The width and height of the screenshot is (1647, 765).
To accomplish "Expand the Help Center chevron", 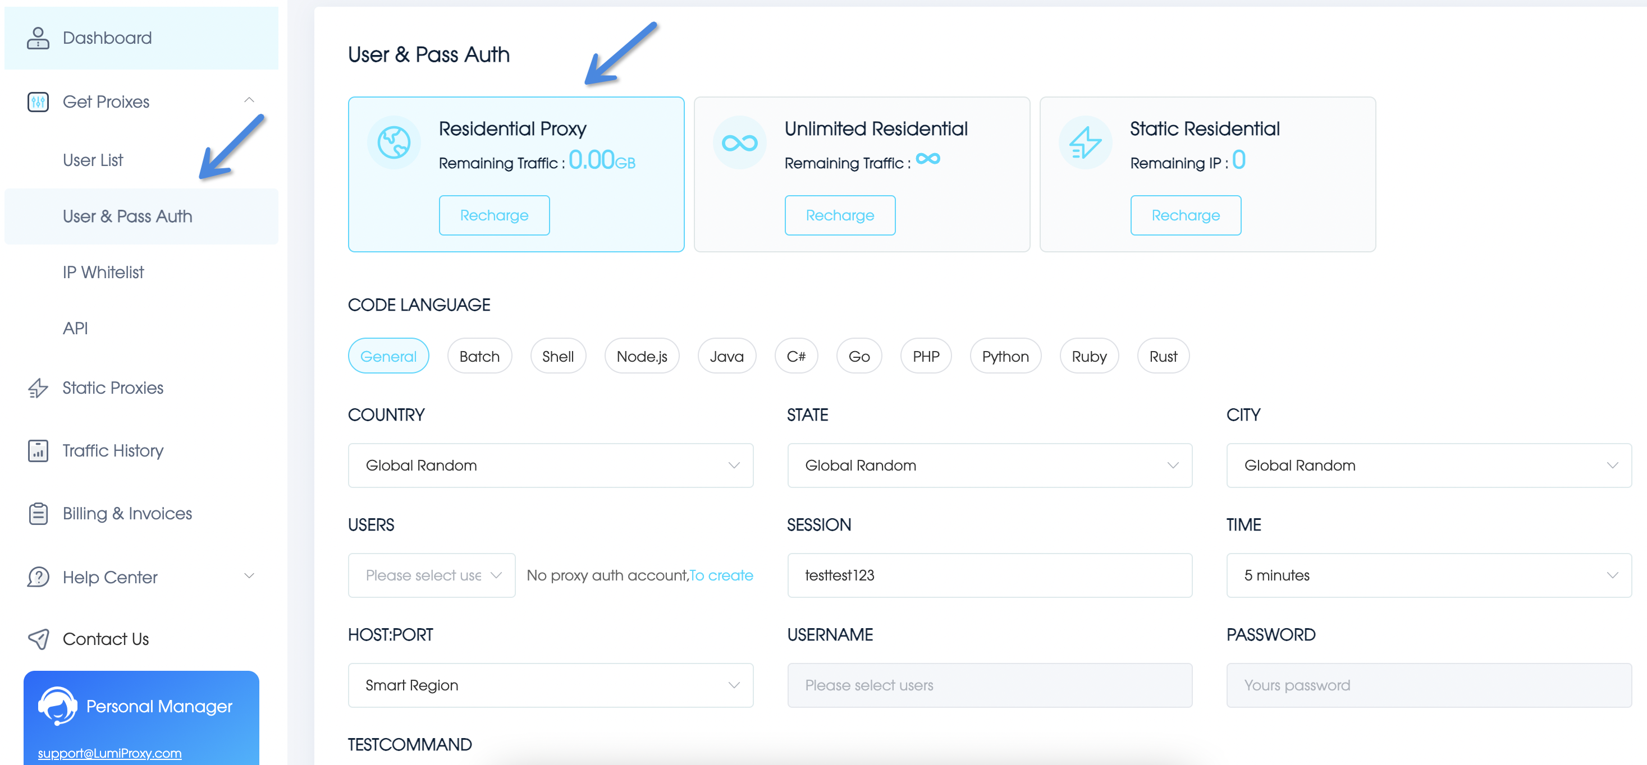I will pos(249,575).
